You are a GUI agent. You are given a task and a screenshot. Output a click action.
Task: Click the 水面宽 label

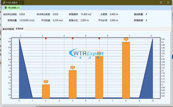click(x=104, y=14)
